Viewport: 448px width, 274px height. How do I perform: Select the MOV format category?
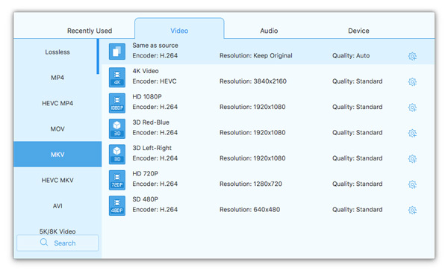(x=57, y=129)
